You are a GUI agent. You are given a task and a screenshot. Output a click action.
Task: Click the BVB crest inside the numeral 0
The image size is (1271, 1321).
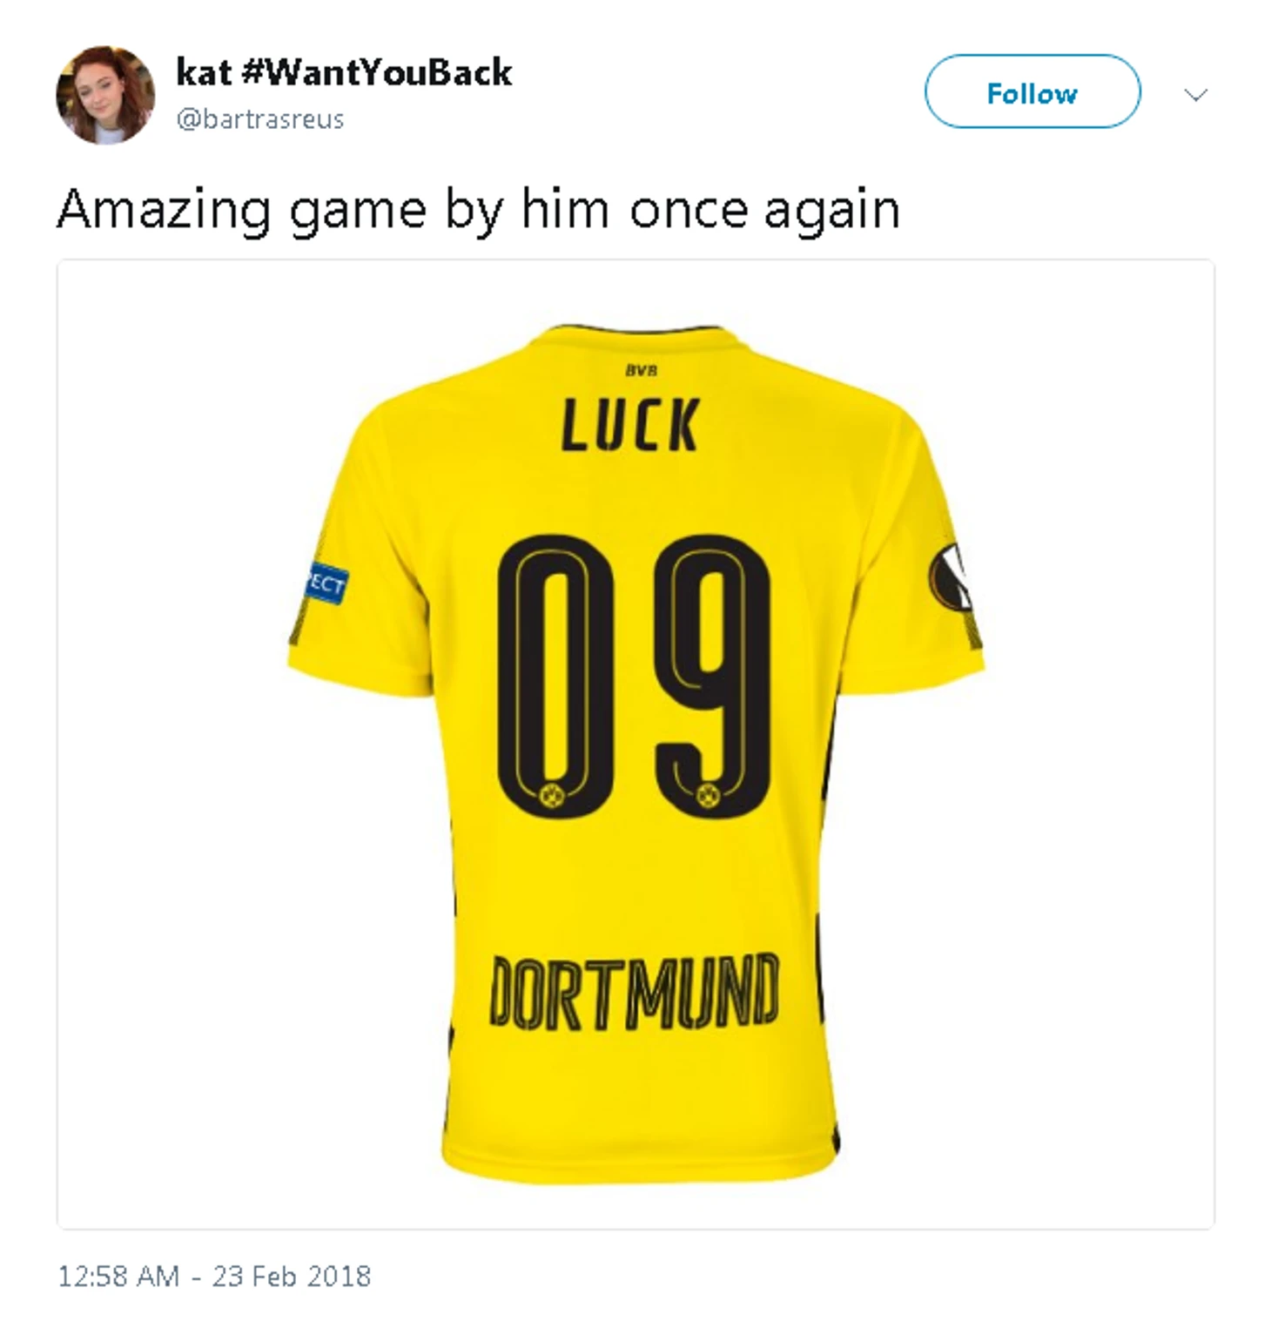click(x=552, y=794)
